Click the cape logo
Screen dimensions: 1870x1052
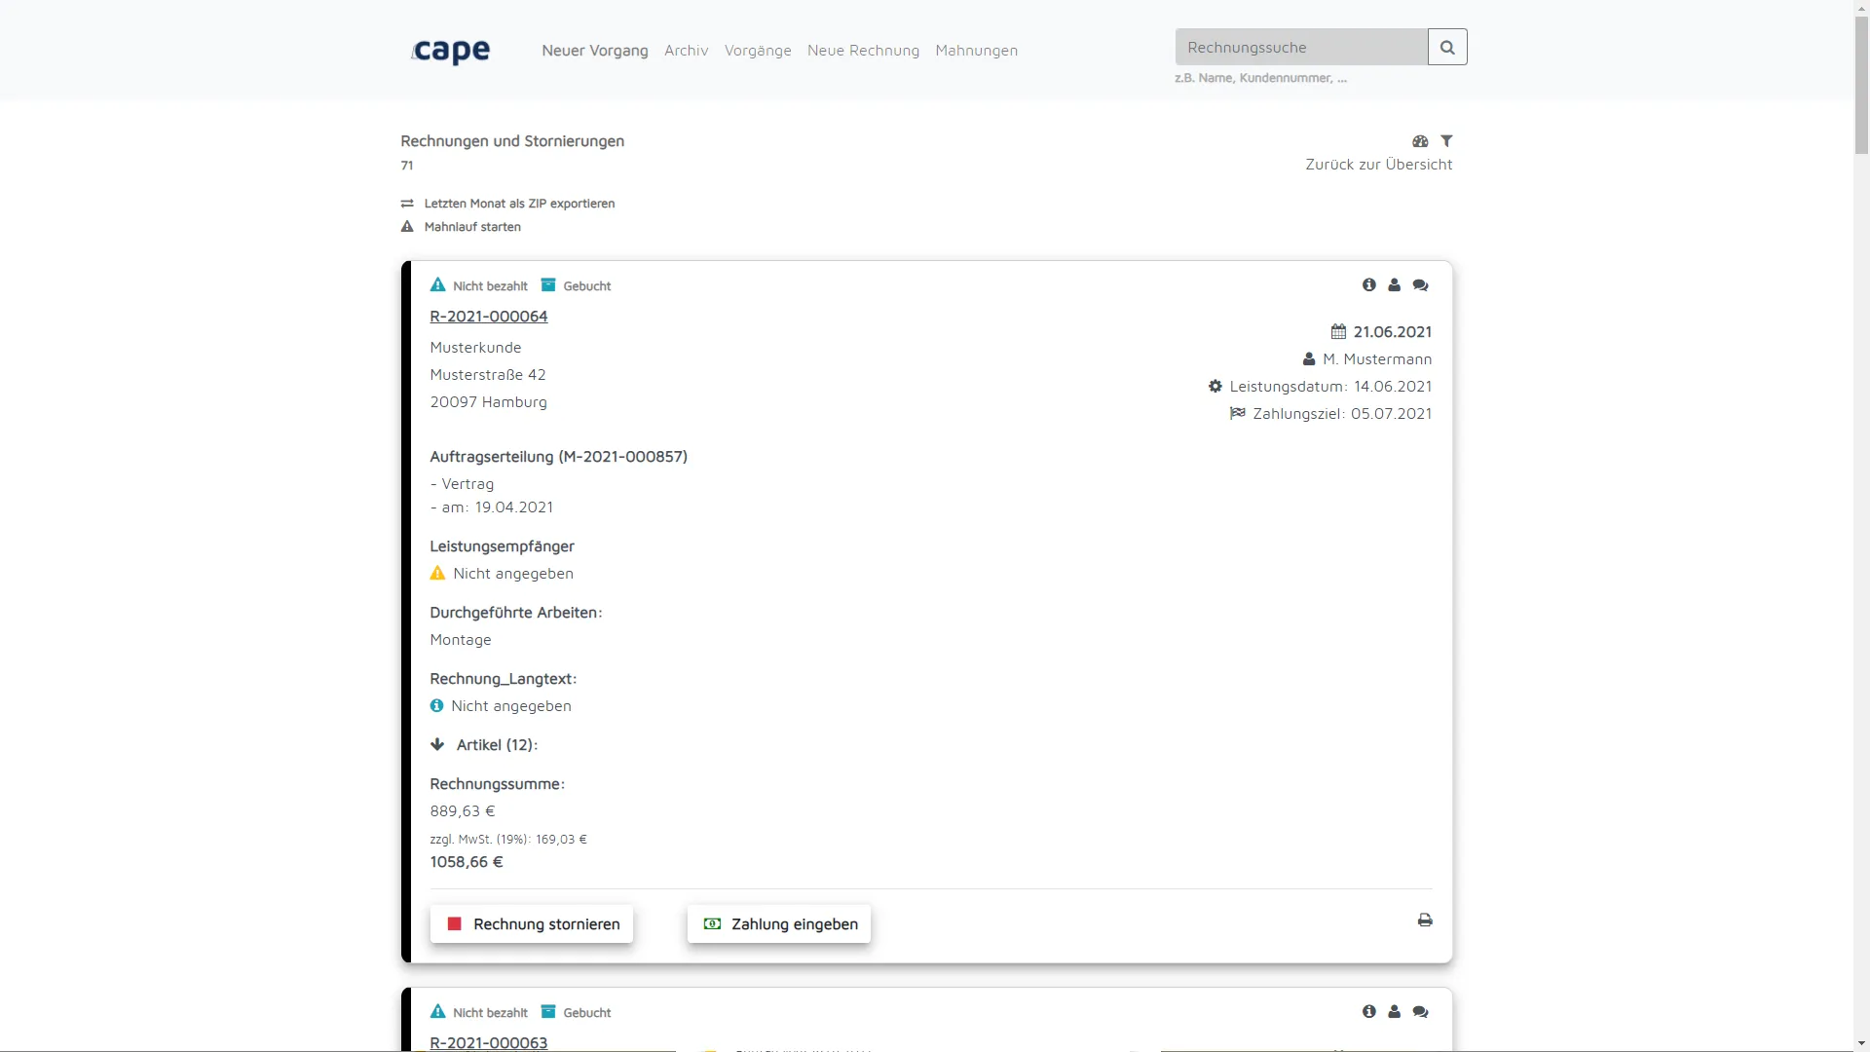coord(451,51)
